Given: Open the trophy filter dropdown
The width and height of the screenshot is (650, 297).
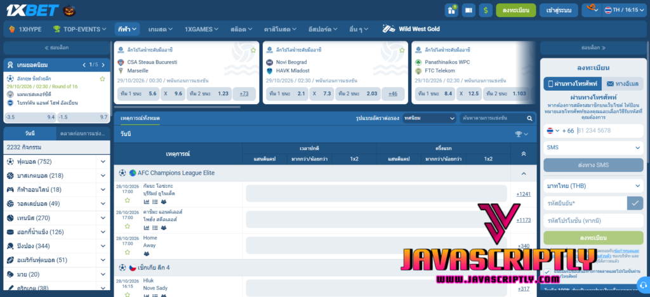Looking at the screenshot, I should tap(522, 134).
